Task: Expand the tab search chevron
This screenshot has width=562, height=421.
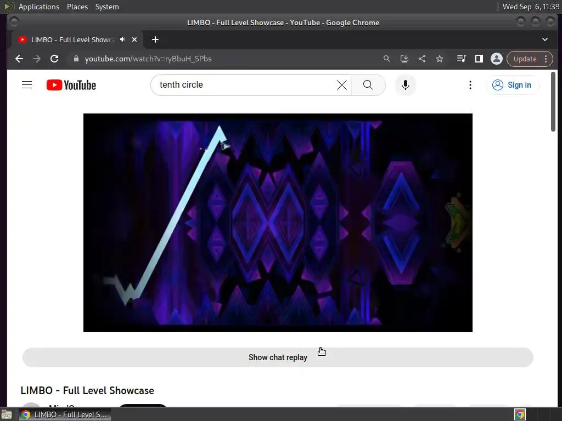Action: (x=545, y=39)
